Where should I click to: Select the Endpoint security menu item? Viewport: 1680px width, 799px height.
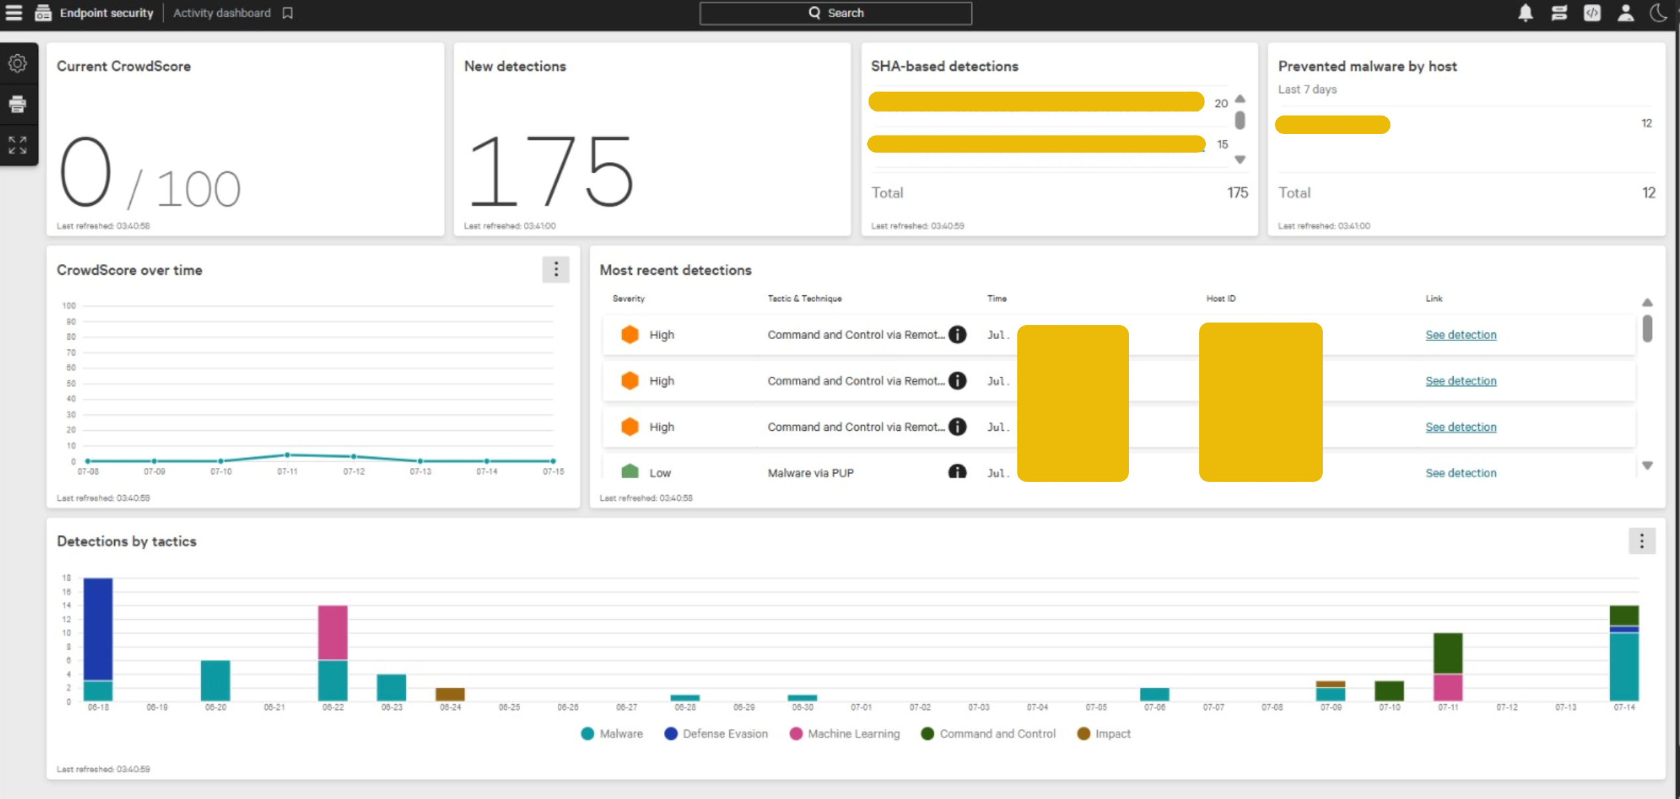tap(106, 13)
